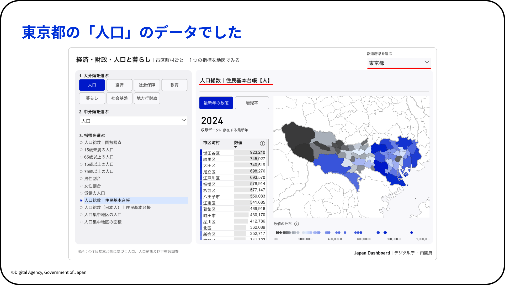This screenshot has height=285, width=505.
Task: Choose 15歳未満の人口 radio option
Action: point(81,150)
